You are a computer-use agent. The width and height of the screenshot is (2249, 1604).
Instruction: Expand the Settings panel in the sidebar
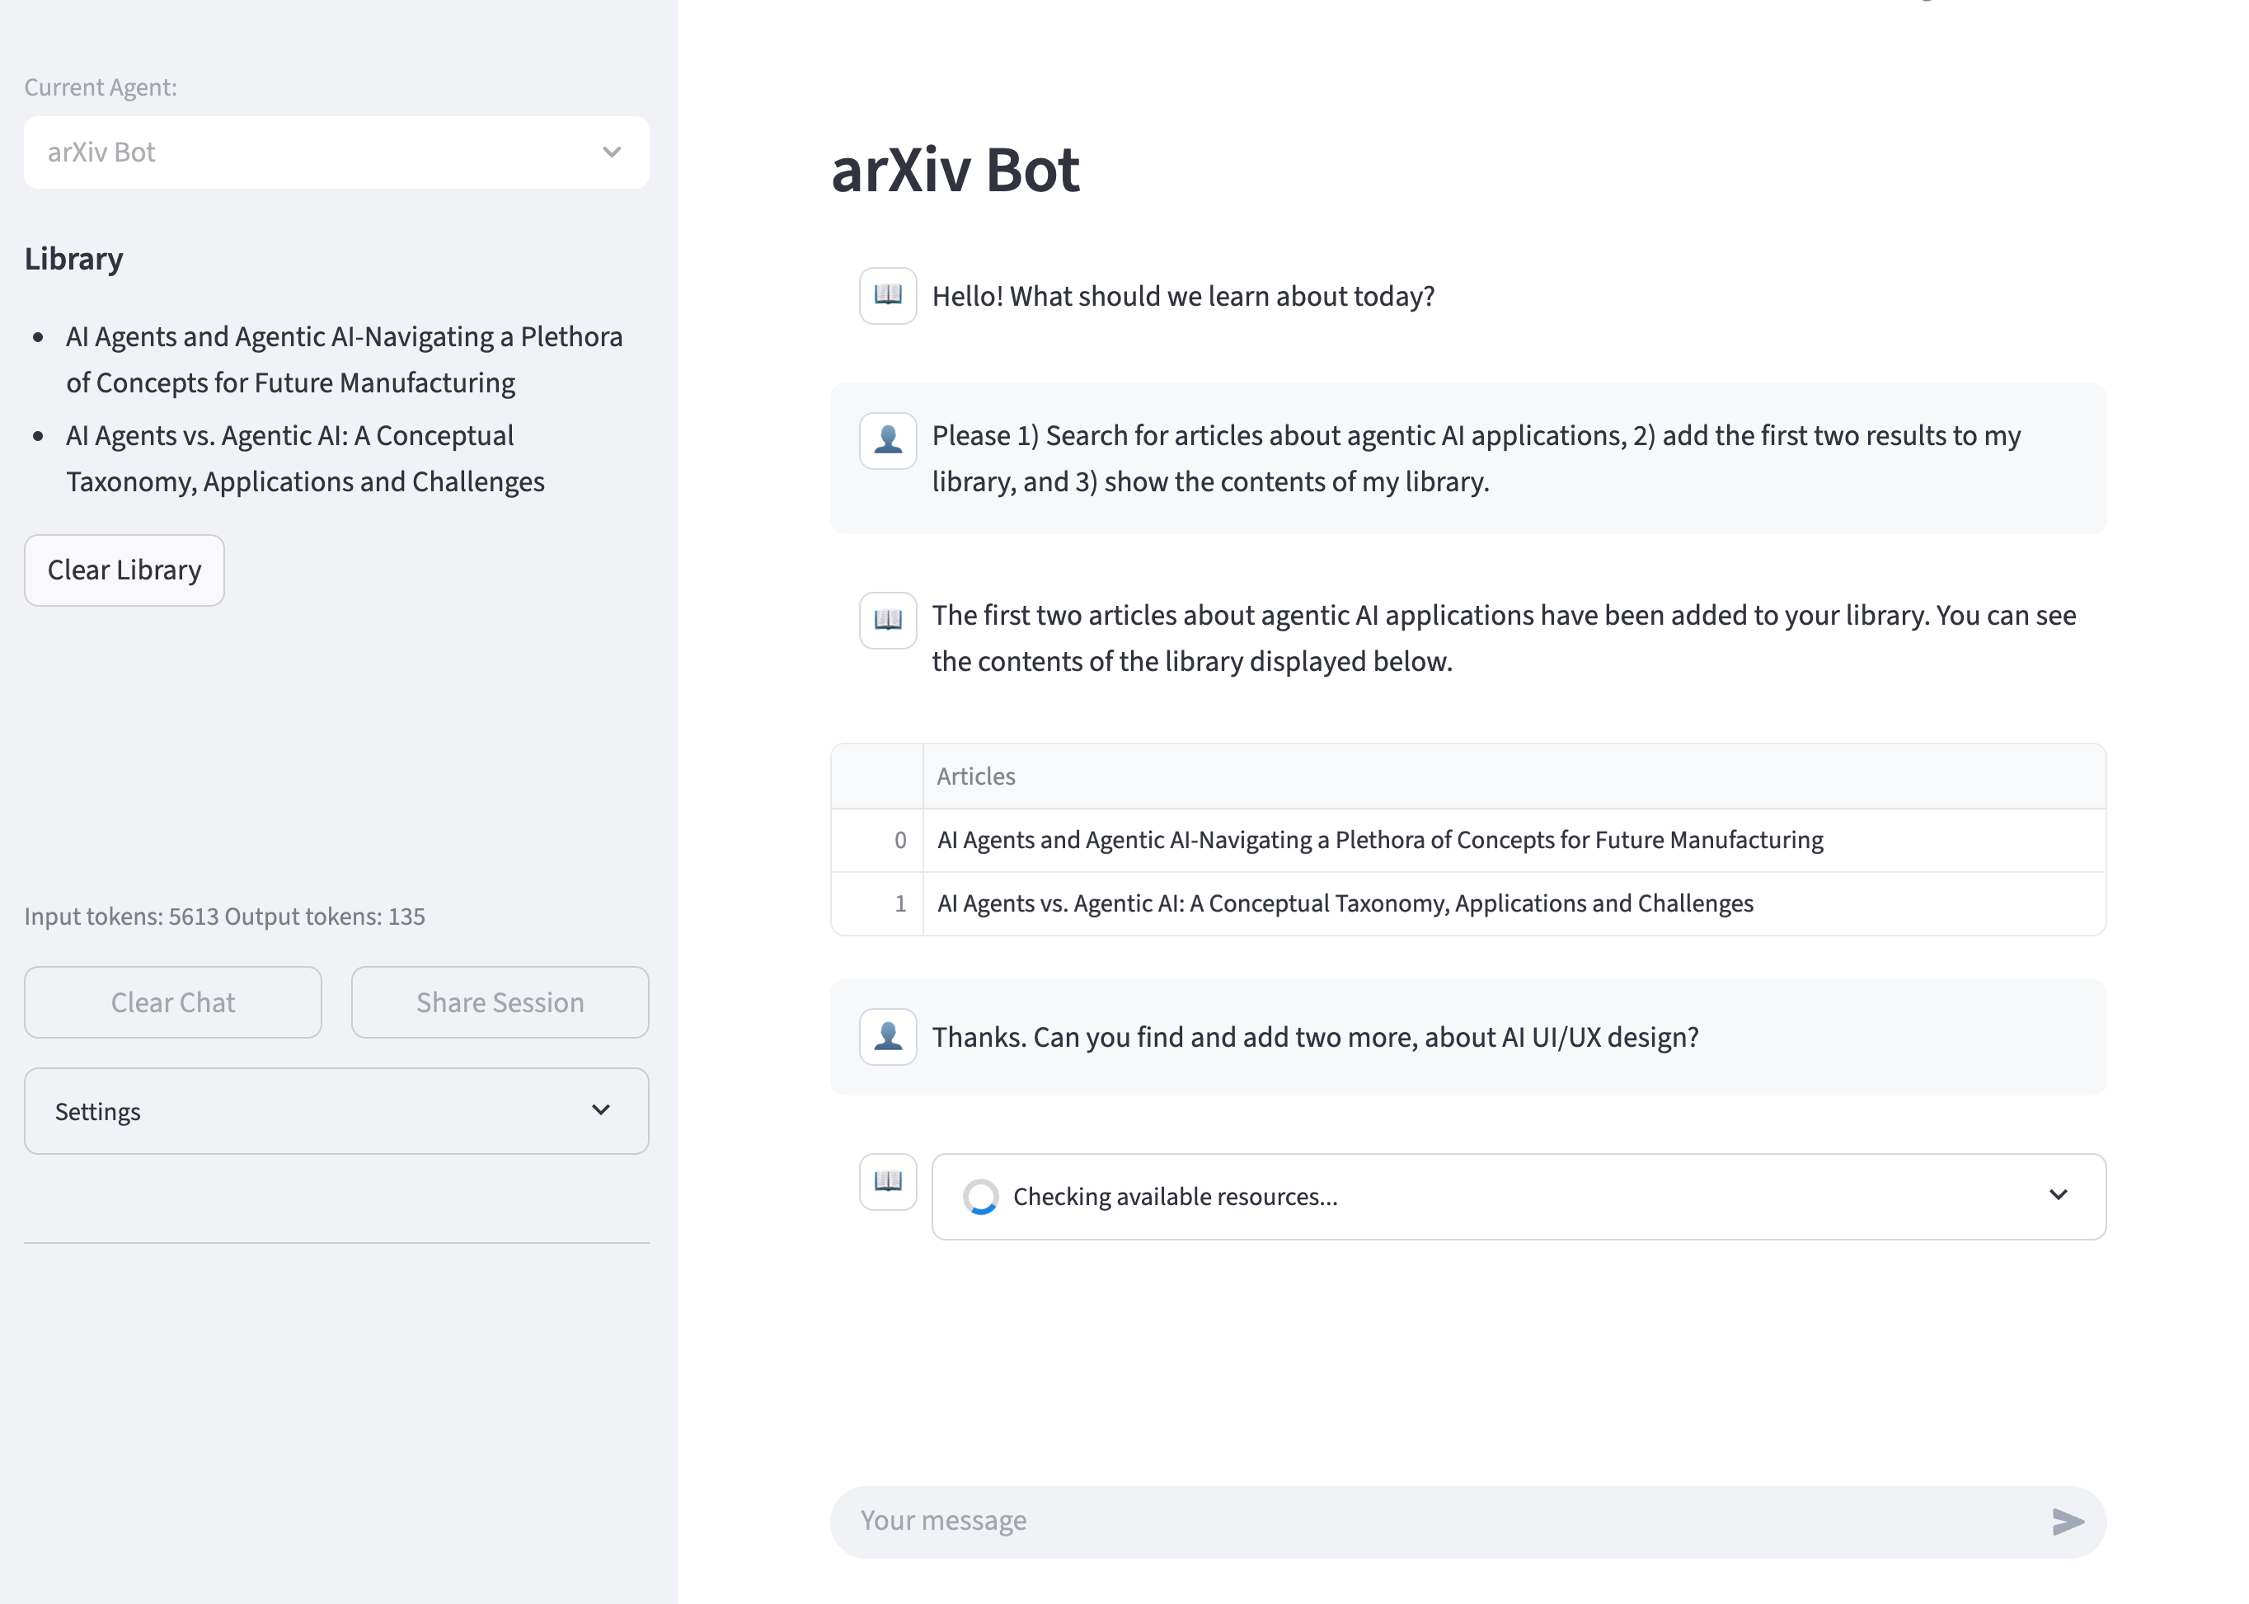tap(336, 1111)
